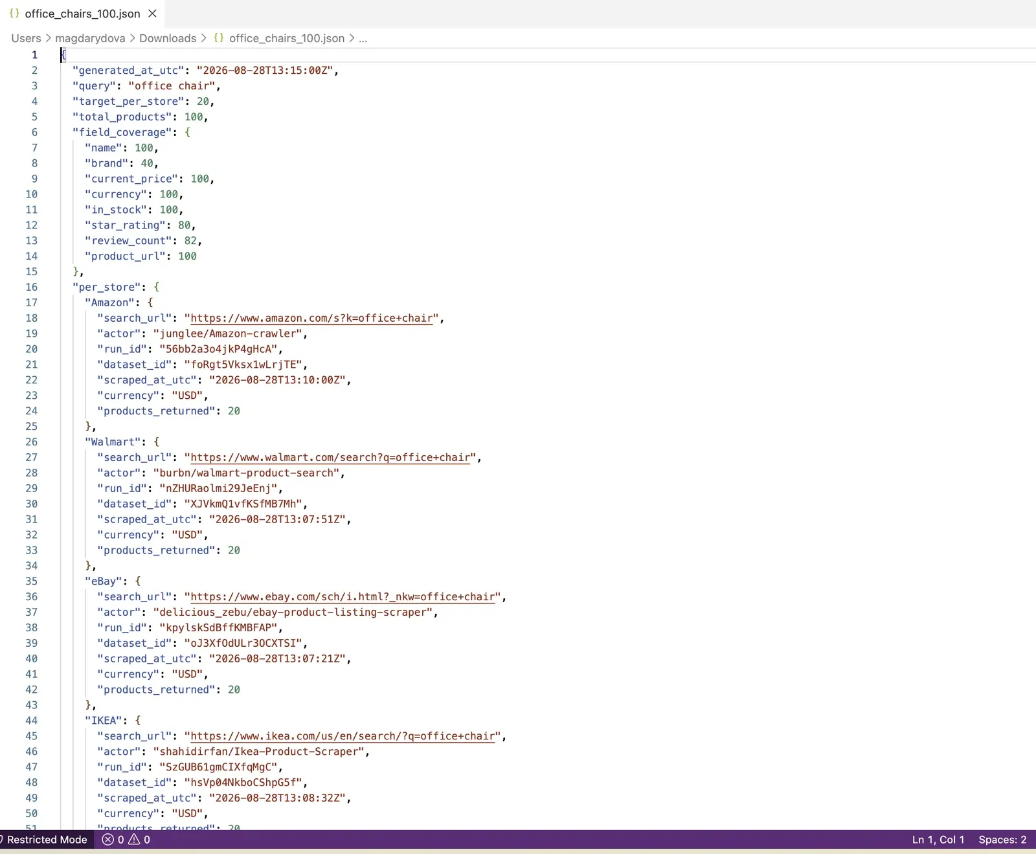Click the "XJVkmQ1vfKSfMB7Mh" dataset id value
The width and height of the screenshot is (1036, 854).
point(243,504)
